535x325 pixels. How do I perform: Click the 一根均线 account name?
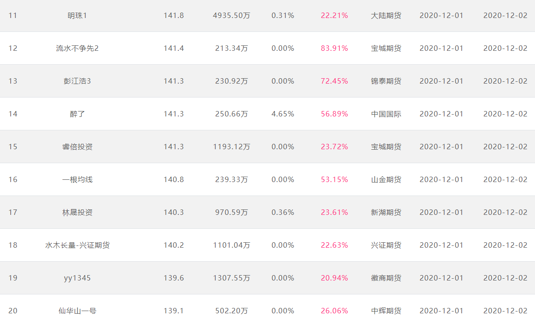click(77, 179)
